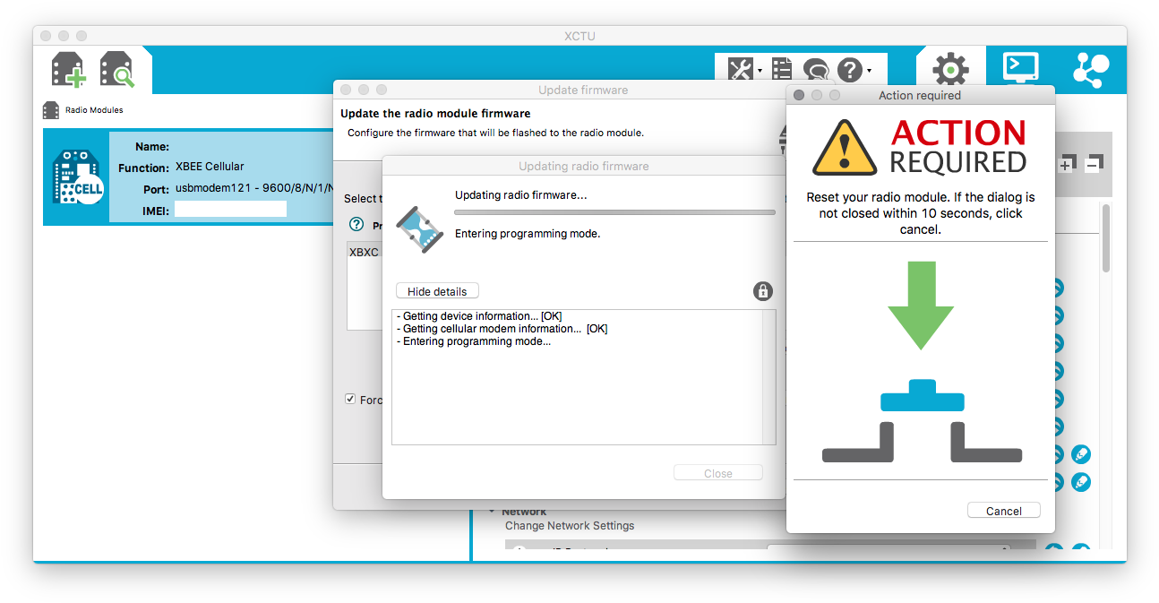Image resolution: width=1159 pixels, height=603 pixels.
Task: Click the details log scrollbar
Action: 768,376
